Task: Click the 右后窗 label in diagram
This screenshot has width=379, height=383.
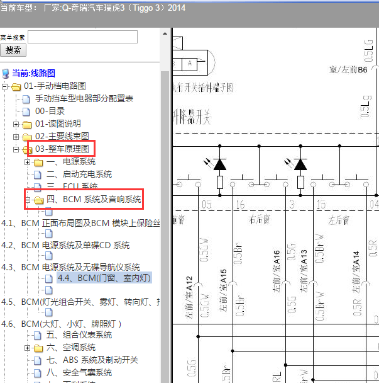Action: pos(260,219)
